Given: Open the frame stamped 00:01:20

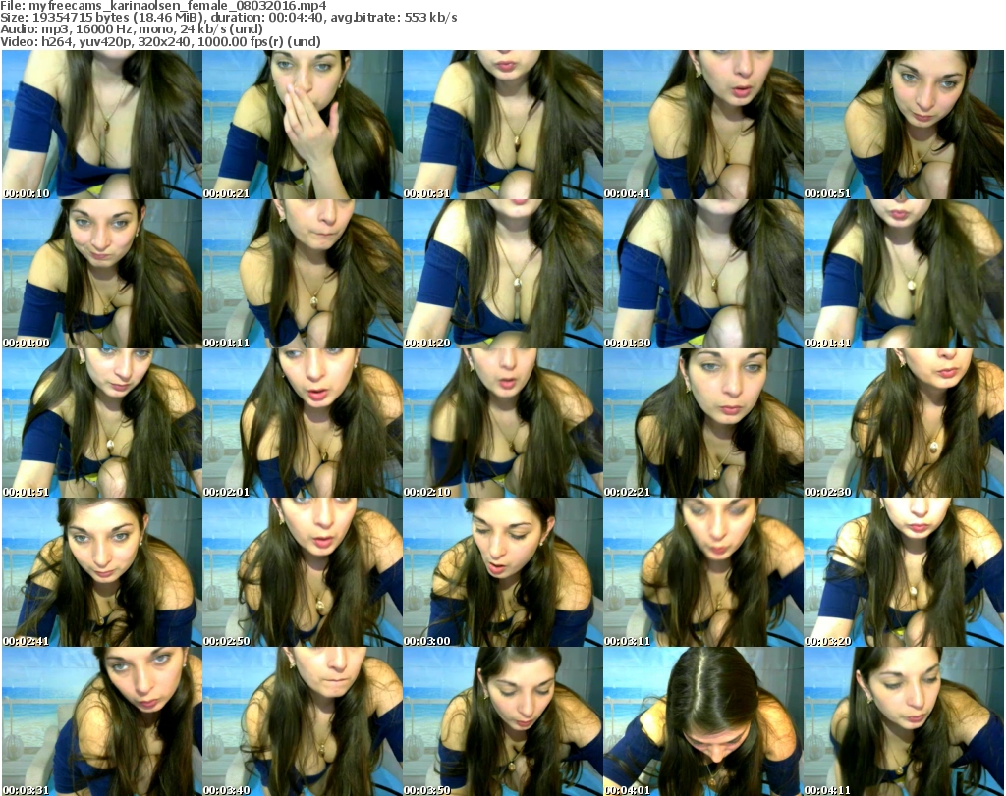Looking at the screenshot, I should click(503, 274).
